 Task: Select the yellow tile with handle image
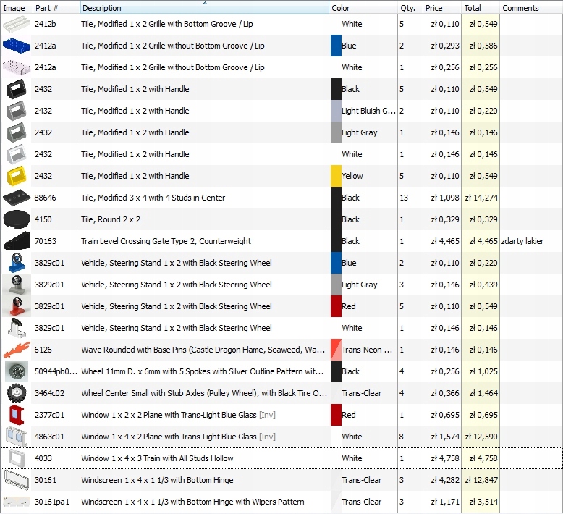point(16,176)
